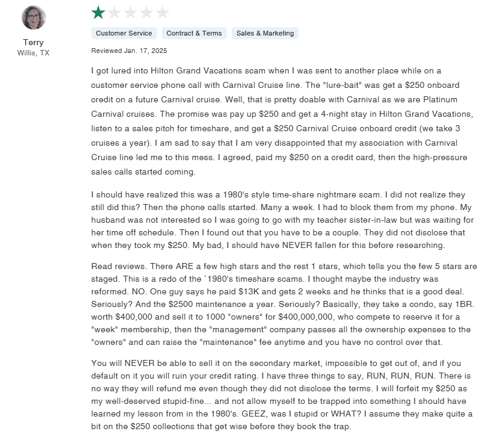Click reviewer name Terry
The height and width of the screenshot is (437, 487).
coord(33,42)
